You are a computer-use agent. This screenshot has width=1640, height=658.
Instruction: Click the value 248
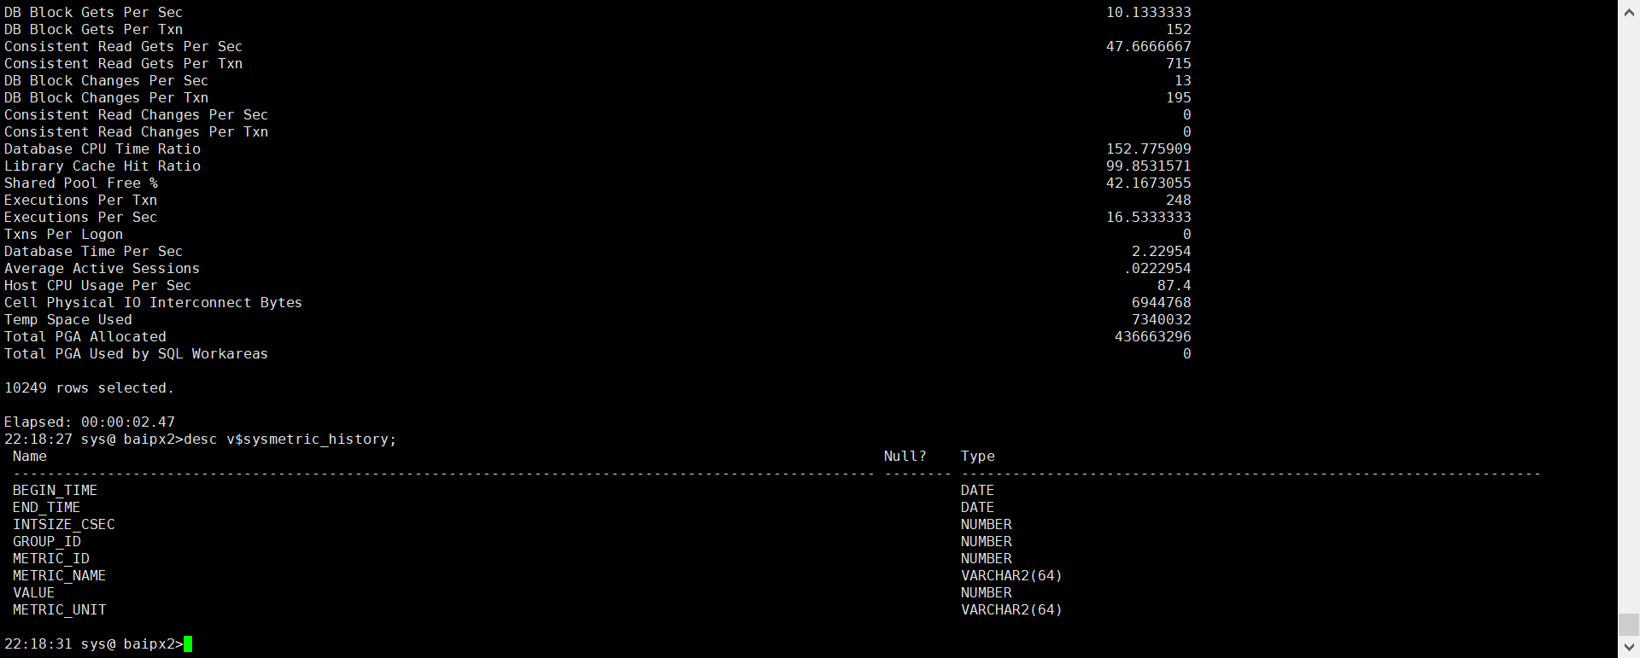(1179, 201)
